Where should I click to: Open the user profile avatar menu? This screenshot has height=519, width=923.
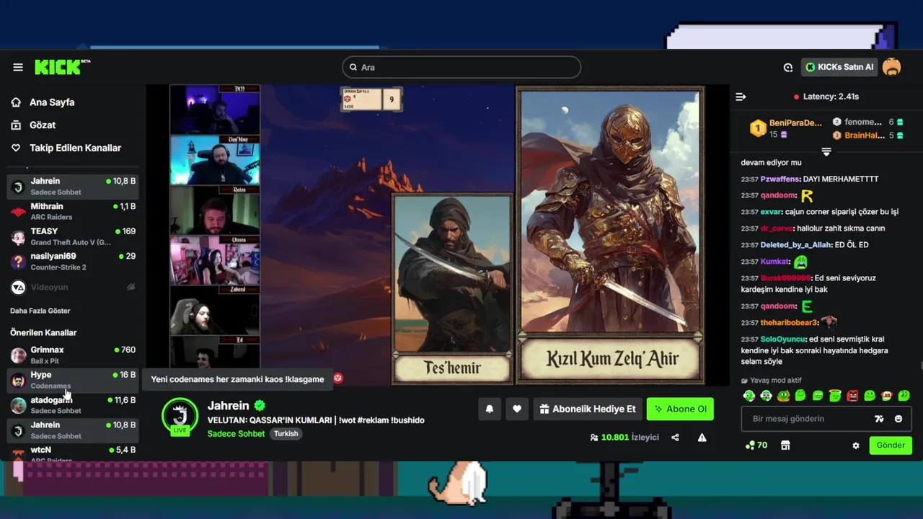(892, 67)
